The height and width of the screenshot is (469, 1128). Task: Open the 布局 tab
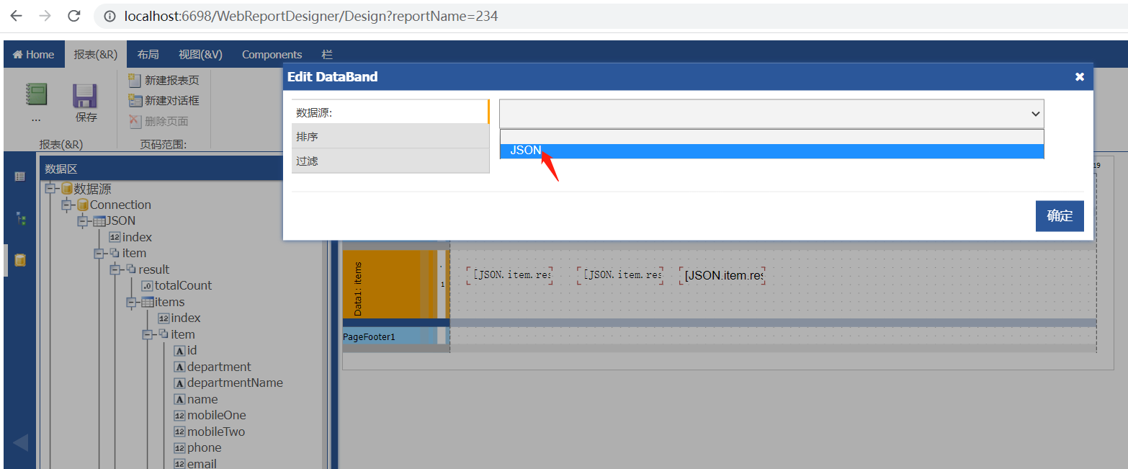pos(148,54)
